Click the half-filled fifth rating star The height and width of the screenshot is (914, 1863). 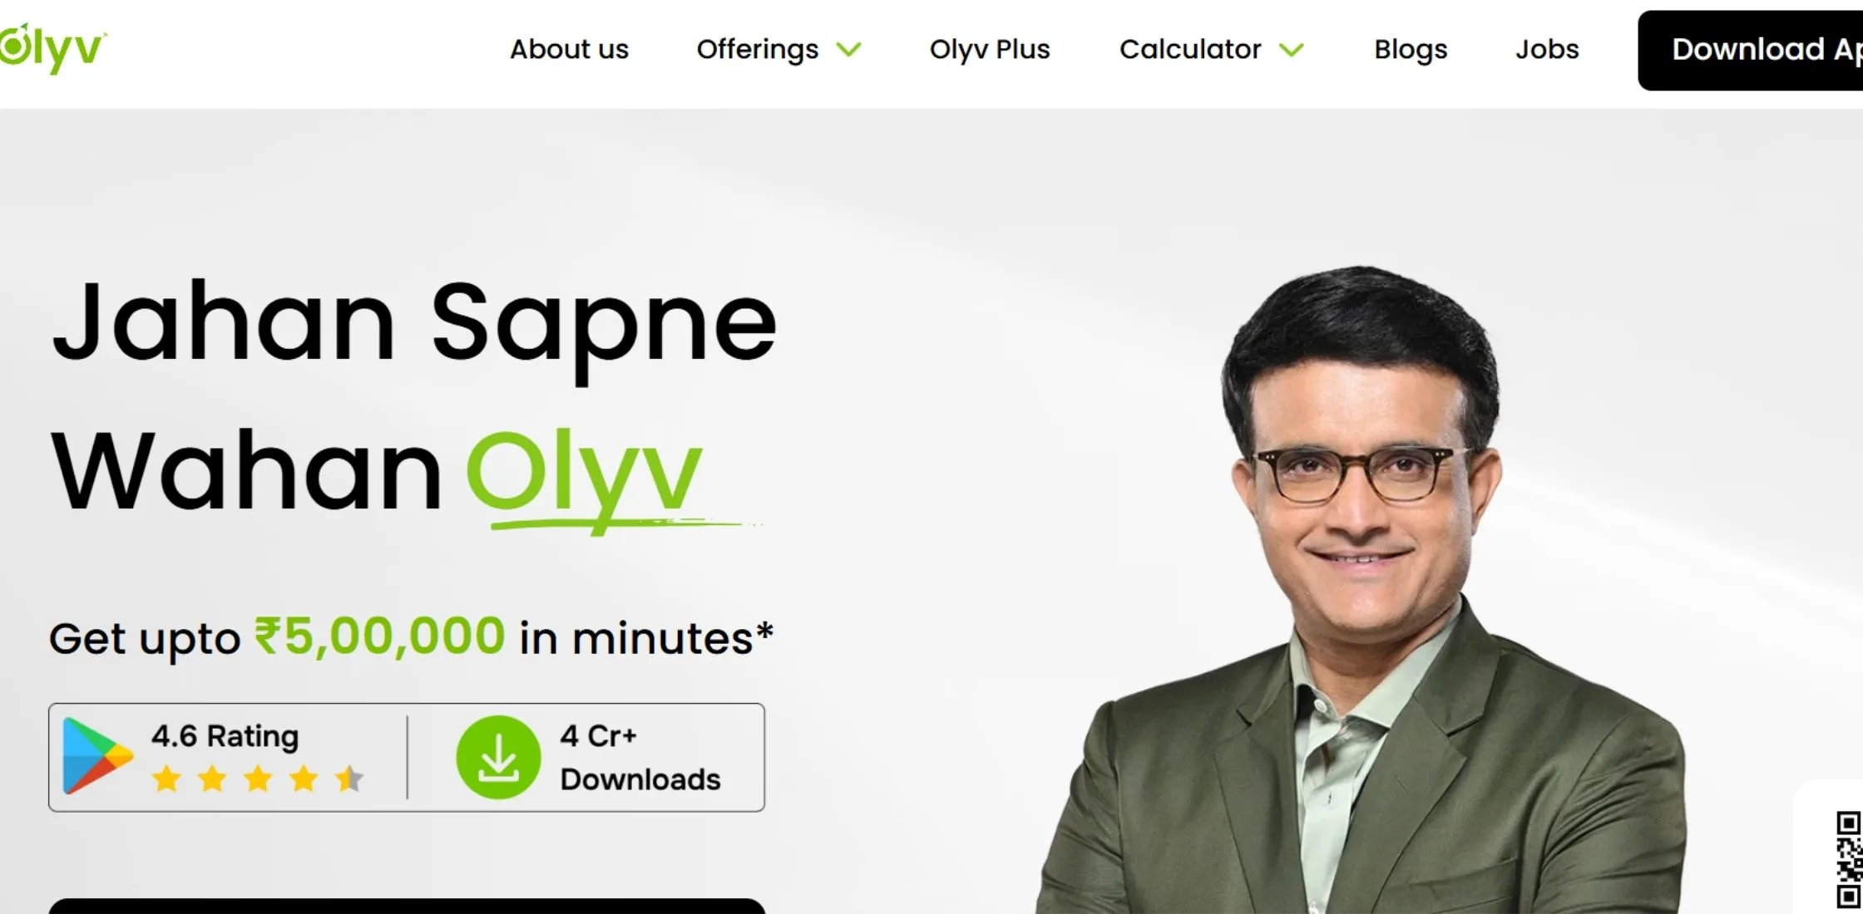(349, 779)
